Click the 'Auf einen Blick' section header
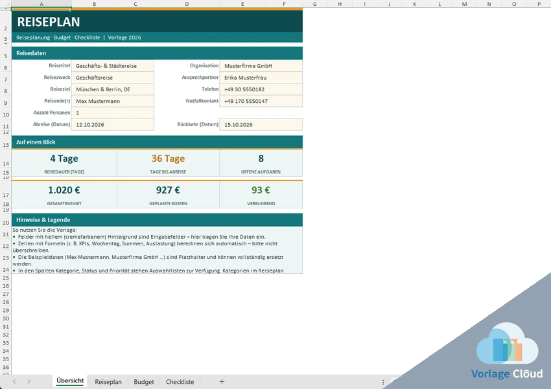Screen dimensions: 551x389 (157, 142)
